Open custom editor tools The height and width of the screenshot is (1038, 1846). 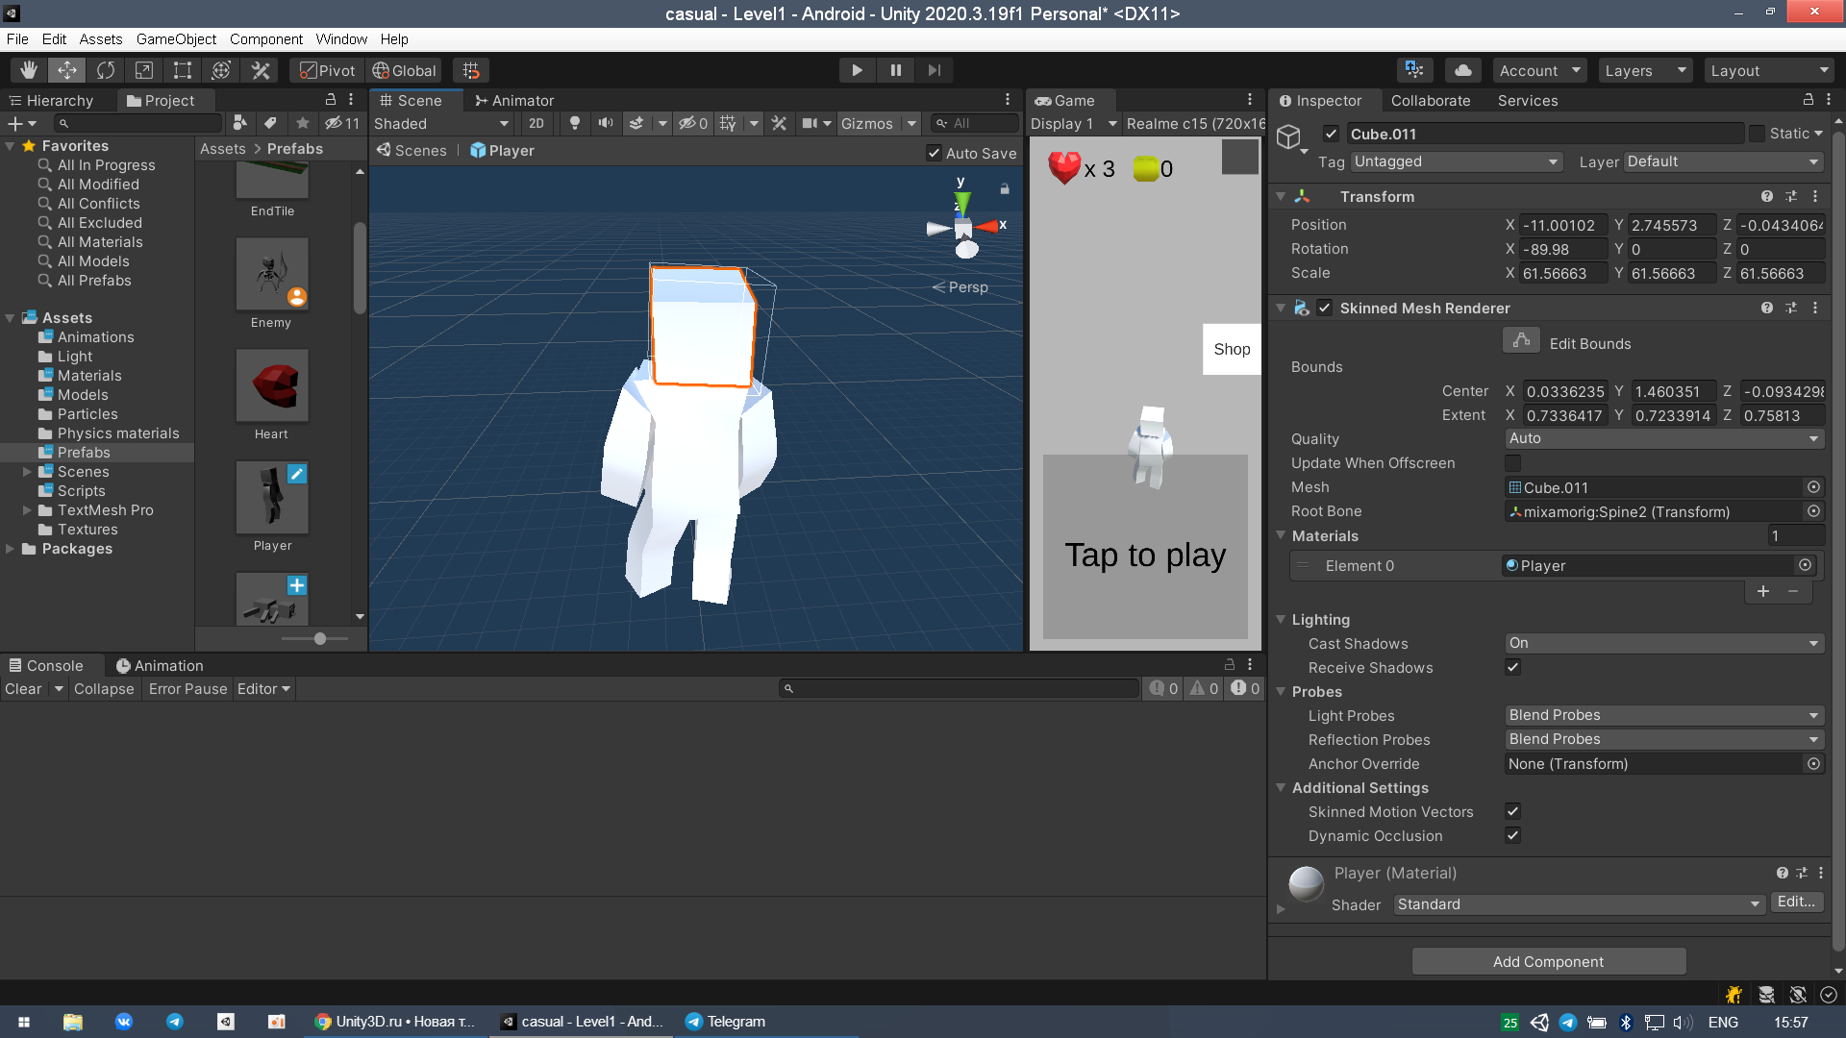261,70
